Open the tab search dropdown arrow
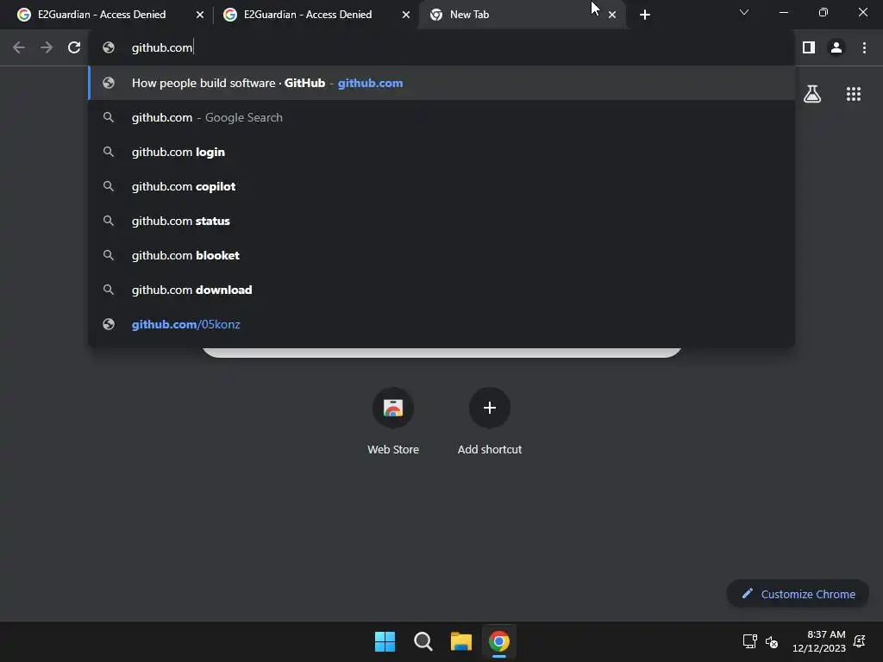 point(744,12)
